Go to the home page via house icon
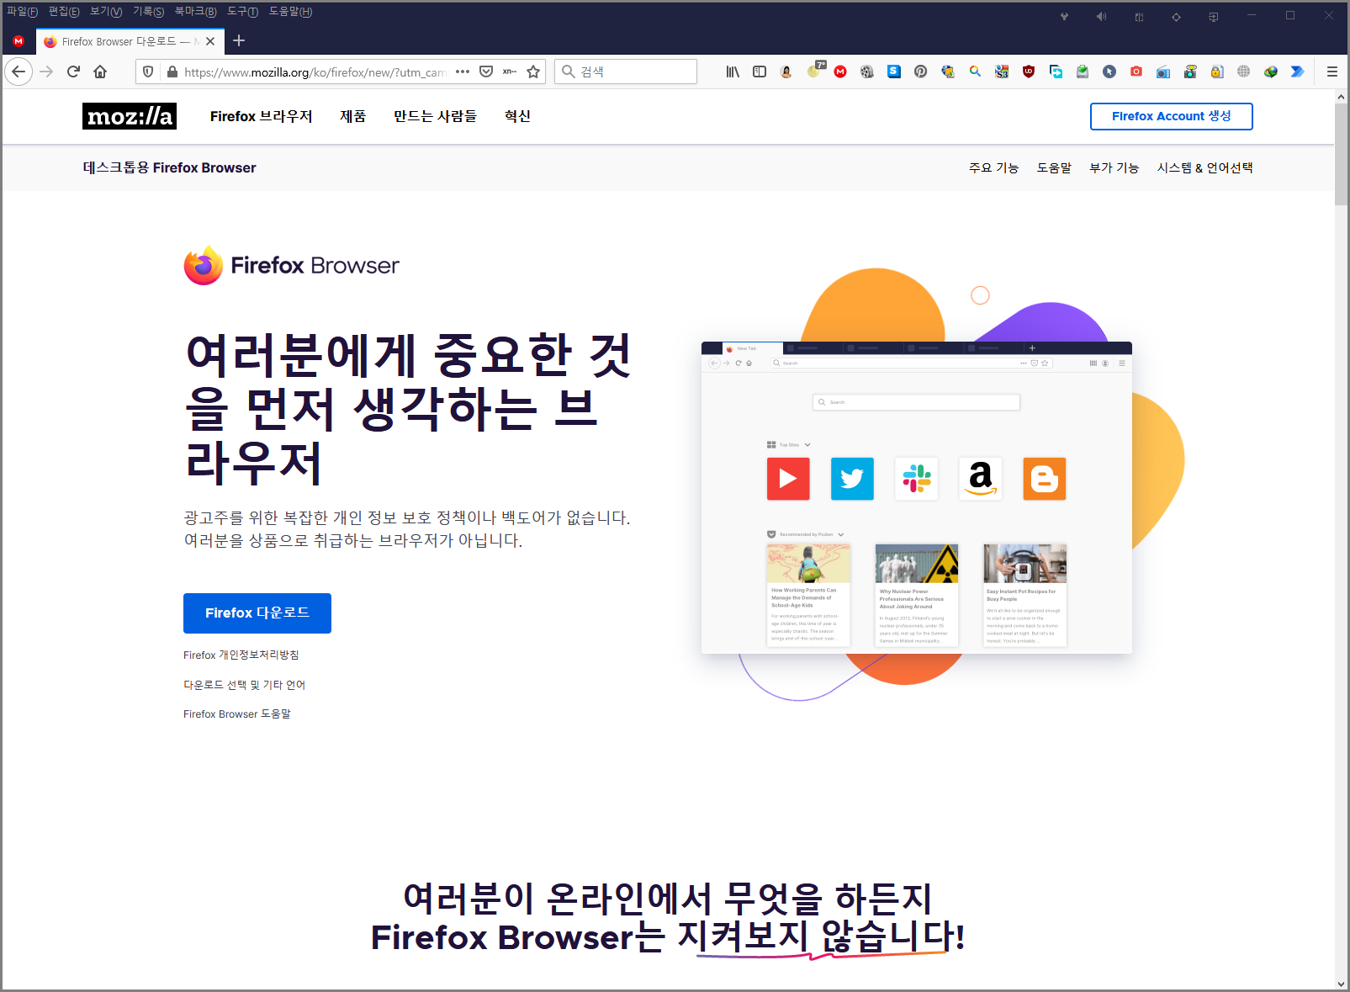 [x=100, y=72]
